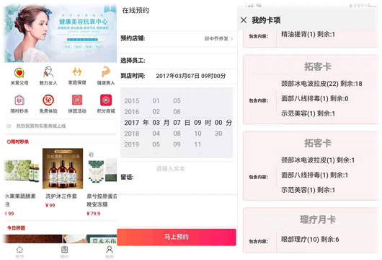Screen dimensions: 382x260
Task: Tap the 预约 booking tab at bottom bar
Action: pyautogui.click(x=65, y=252)
